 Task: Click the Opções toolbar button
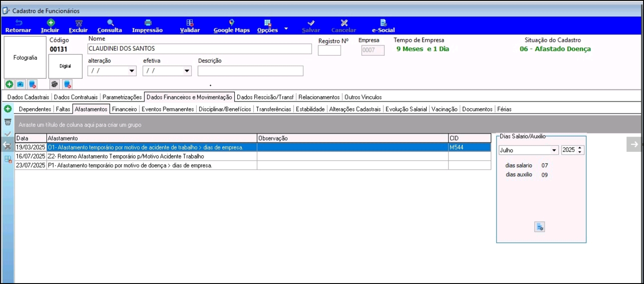268,26
